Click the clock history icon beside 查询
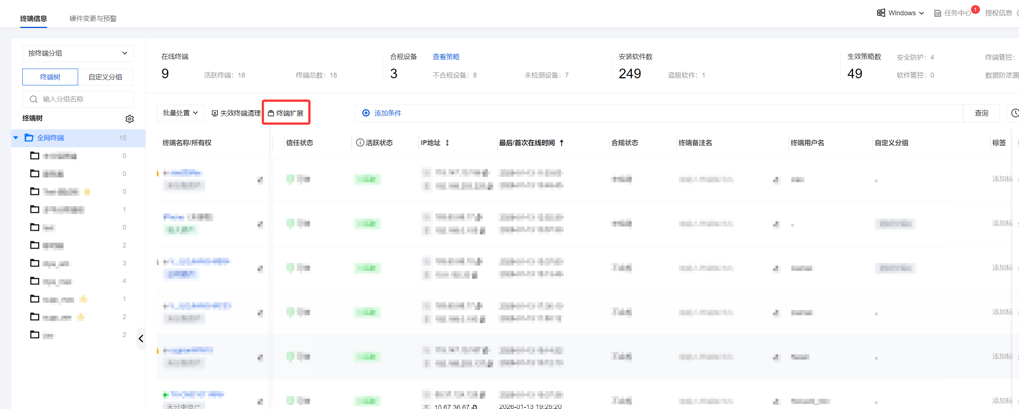 (1015, 113)
